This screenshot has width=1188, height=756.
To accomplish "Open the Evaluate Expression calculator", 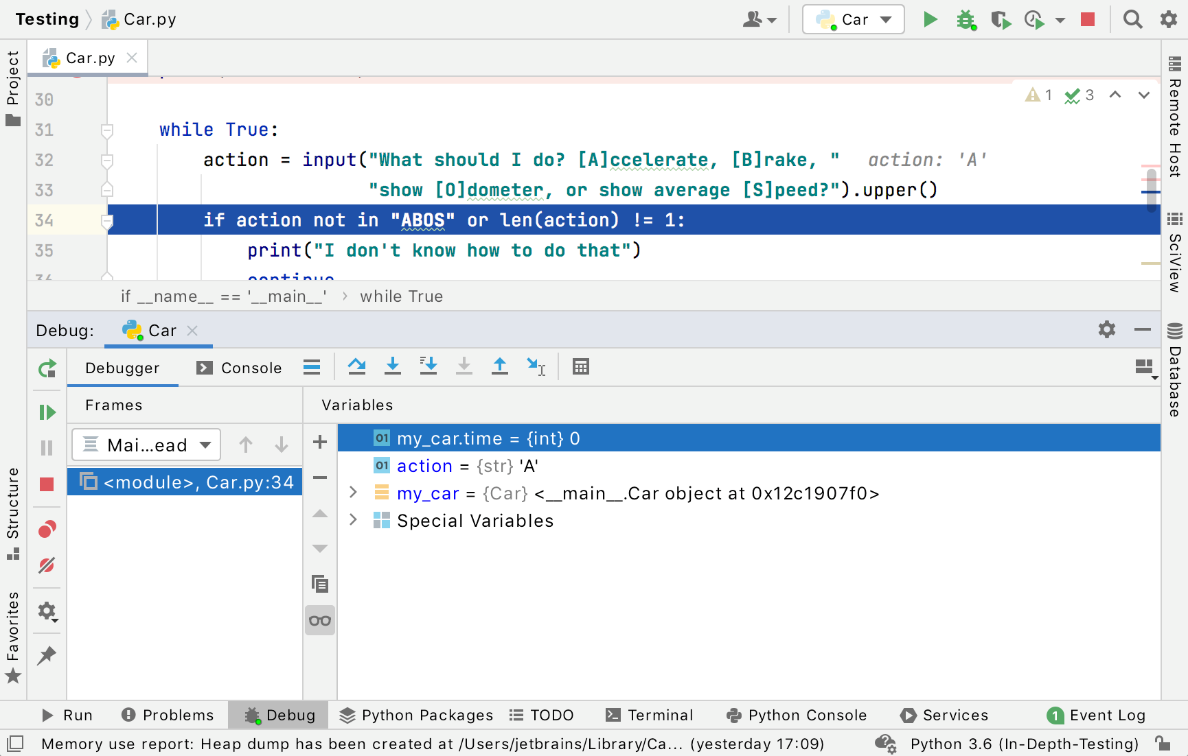I will point(581,367).
